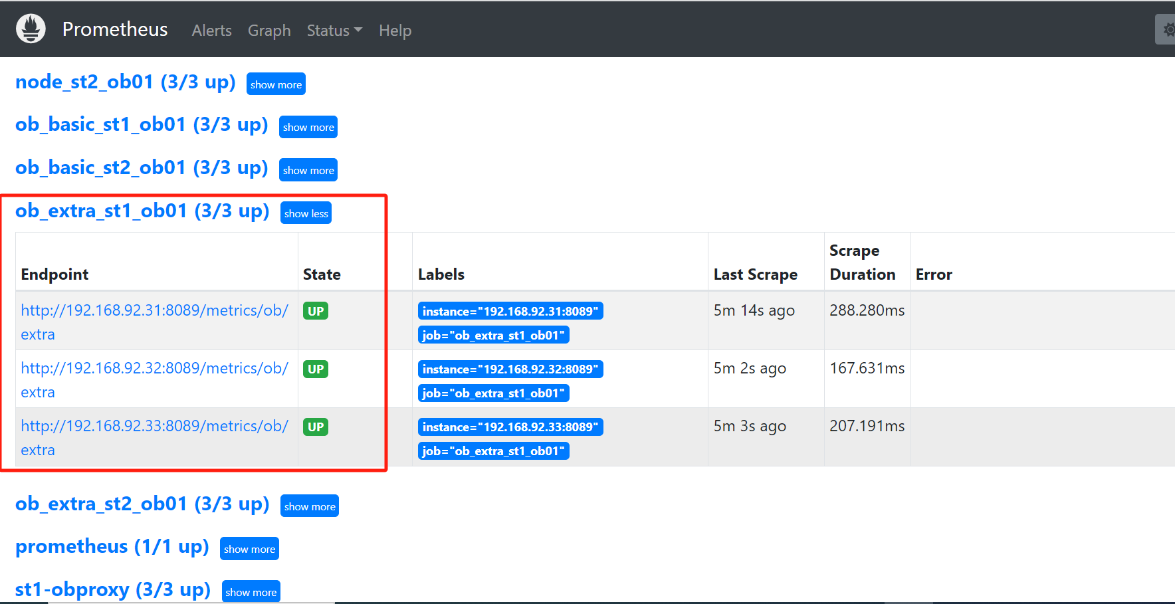Go to the Alerts page
Image resolution: width=1175 pixels, height=604 pixels.
coord(212,31)
